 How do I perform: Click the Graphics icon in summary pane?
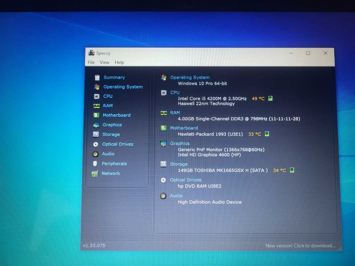tap(163, 144)
